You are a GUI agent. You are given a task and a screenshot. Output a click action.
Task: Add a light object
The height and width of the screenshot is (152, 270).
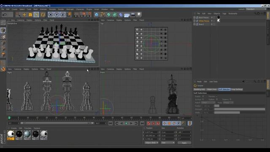(139, 15)
